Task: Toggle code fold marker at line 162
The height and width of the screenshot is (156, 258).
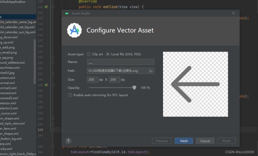Action: (x=53, y=124)
